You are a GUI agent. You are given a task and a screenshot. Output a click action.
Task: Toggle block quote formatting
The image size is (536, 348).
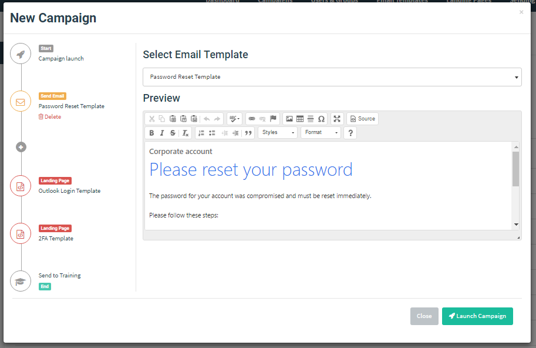(248, 133)
